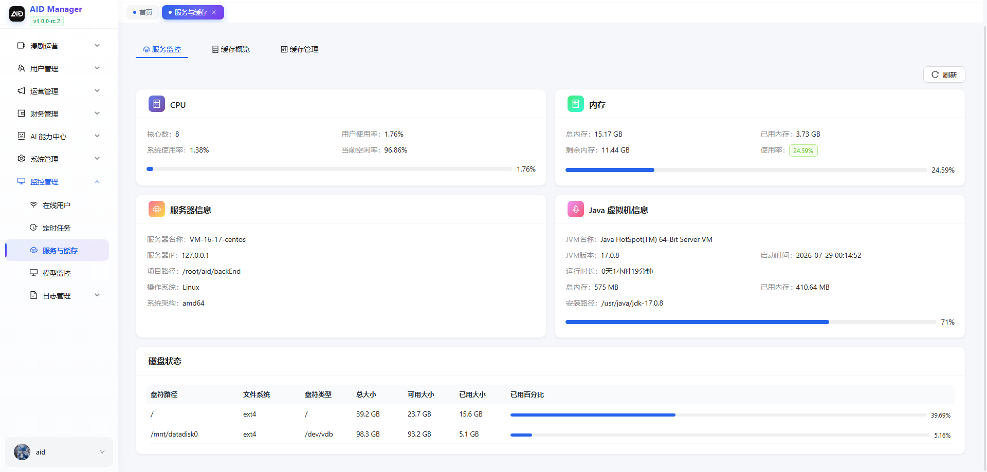
Task: Open the aid user dropdown arrow
Action: tap(102, 452)
